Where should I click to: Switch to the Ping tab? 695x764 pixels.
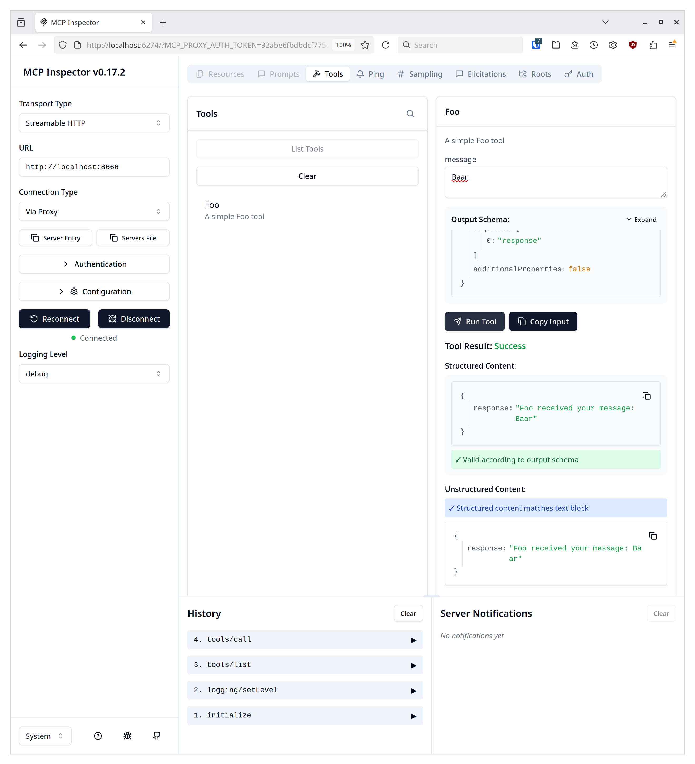(370, 74)
